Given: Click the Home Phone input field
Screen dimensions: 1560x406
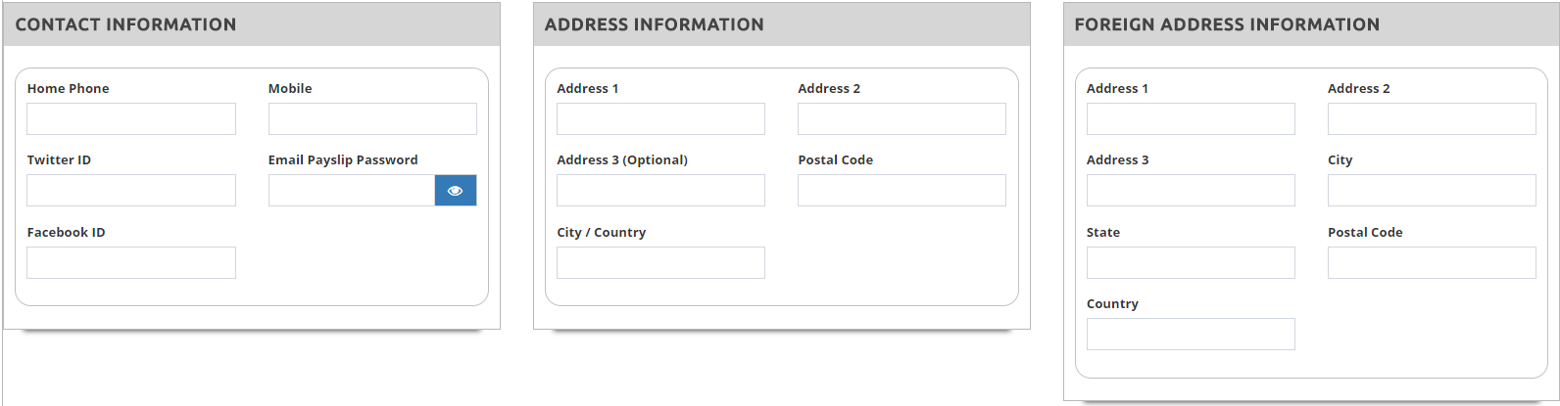Looking at the screenshot, I should [x=131, y=119].
